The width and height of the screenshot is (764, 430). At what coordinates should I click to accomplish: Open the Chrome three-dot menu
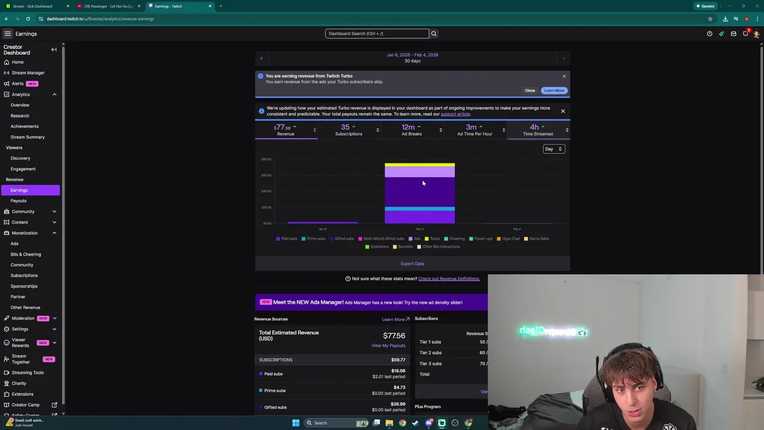[x=757, y=19]
